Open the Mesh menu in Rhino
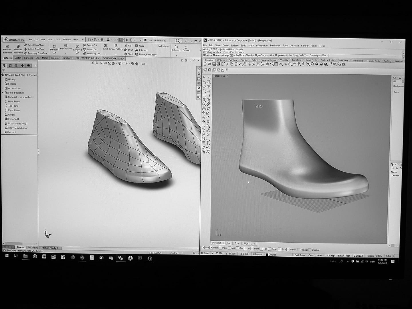This screenshot has width=412, height=309. pyautogui.click(x=251, y=45)
